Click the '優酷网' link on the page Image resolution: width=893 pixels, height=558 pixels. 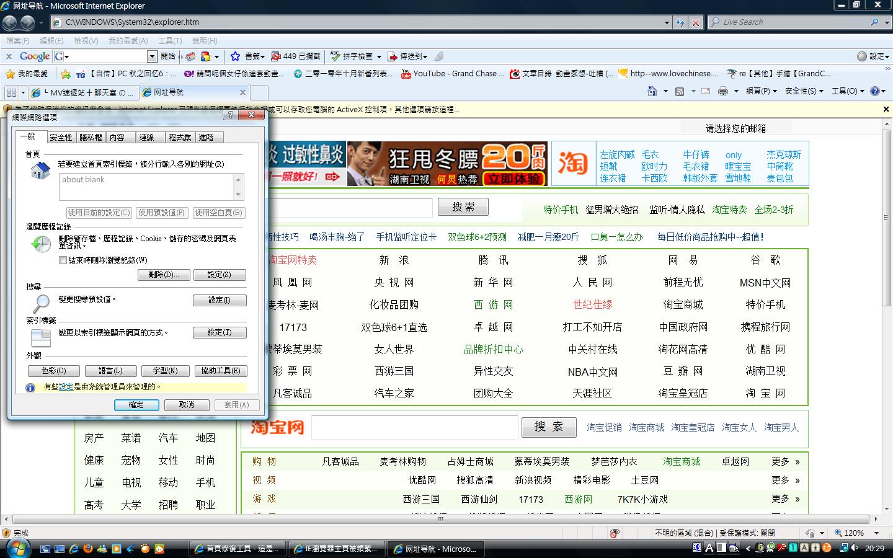coord(422,480)
